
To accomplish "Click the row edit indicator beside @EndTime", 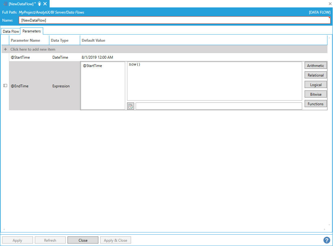I will tap(5, 86).
